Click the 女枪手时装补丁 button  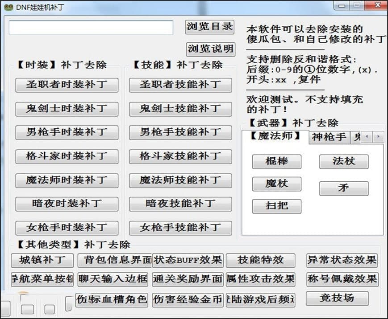pyautogui.click(x=67, y=228)
